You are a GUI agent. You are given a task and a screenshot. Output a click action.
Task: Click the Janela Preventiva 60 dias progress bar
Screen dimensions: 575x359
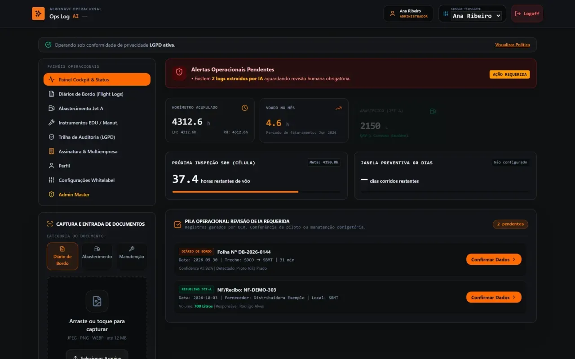[445, 192]
